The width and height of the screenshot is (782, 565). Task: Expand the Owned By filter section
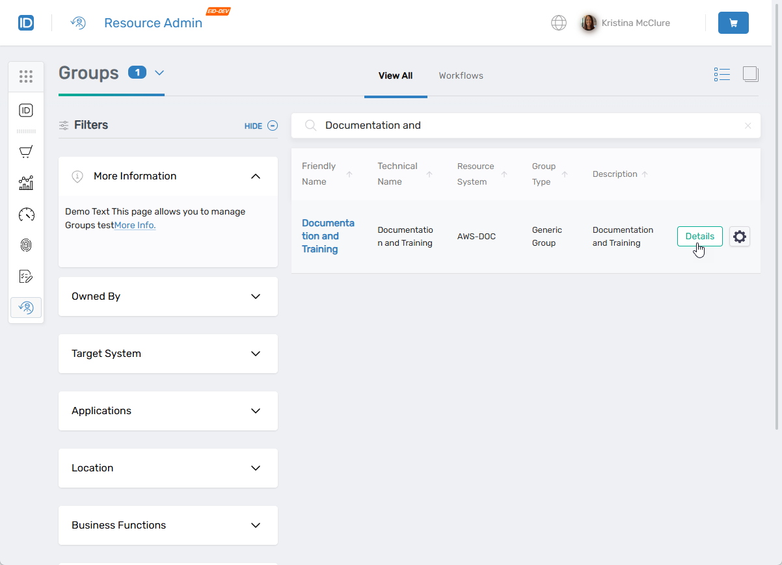click(255, 296)
